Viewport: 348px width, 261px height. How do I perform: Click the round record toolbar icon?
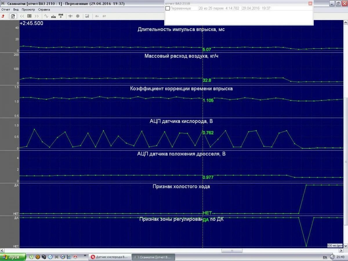tap(77, 16)
